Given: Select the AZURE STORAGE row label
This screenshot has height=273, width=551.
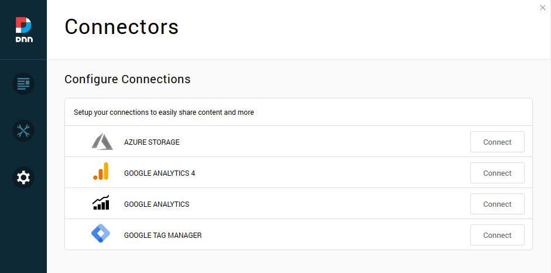Looking at the screenshot, I should point(152,142).
